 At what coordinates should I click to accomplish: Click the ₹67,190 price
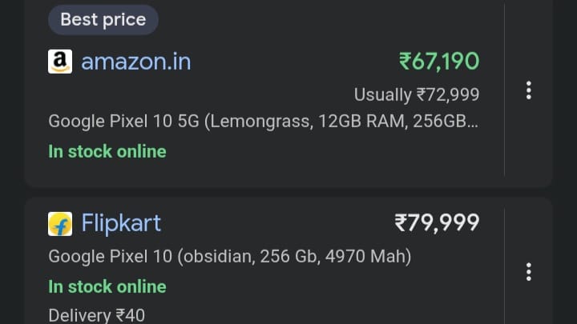tap(439, 61)
